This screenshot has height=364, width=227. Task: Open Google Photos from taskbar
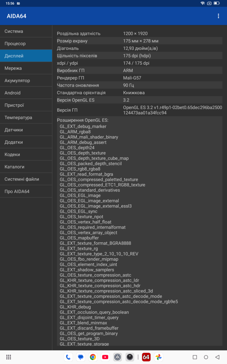pos(158,357)
